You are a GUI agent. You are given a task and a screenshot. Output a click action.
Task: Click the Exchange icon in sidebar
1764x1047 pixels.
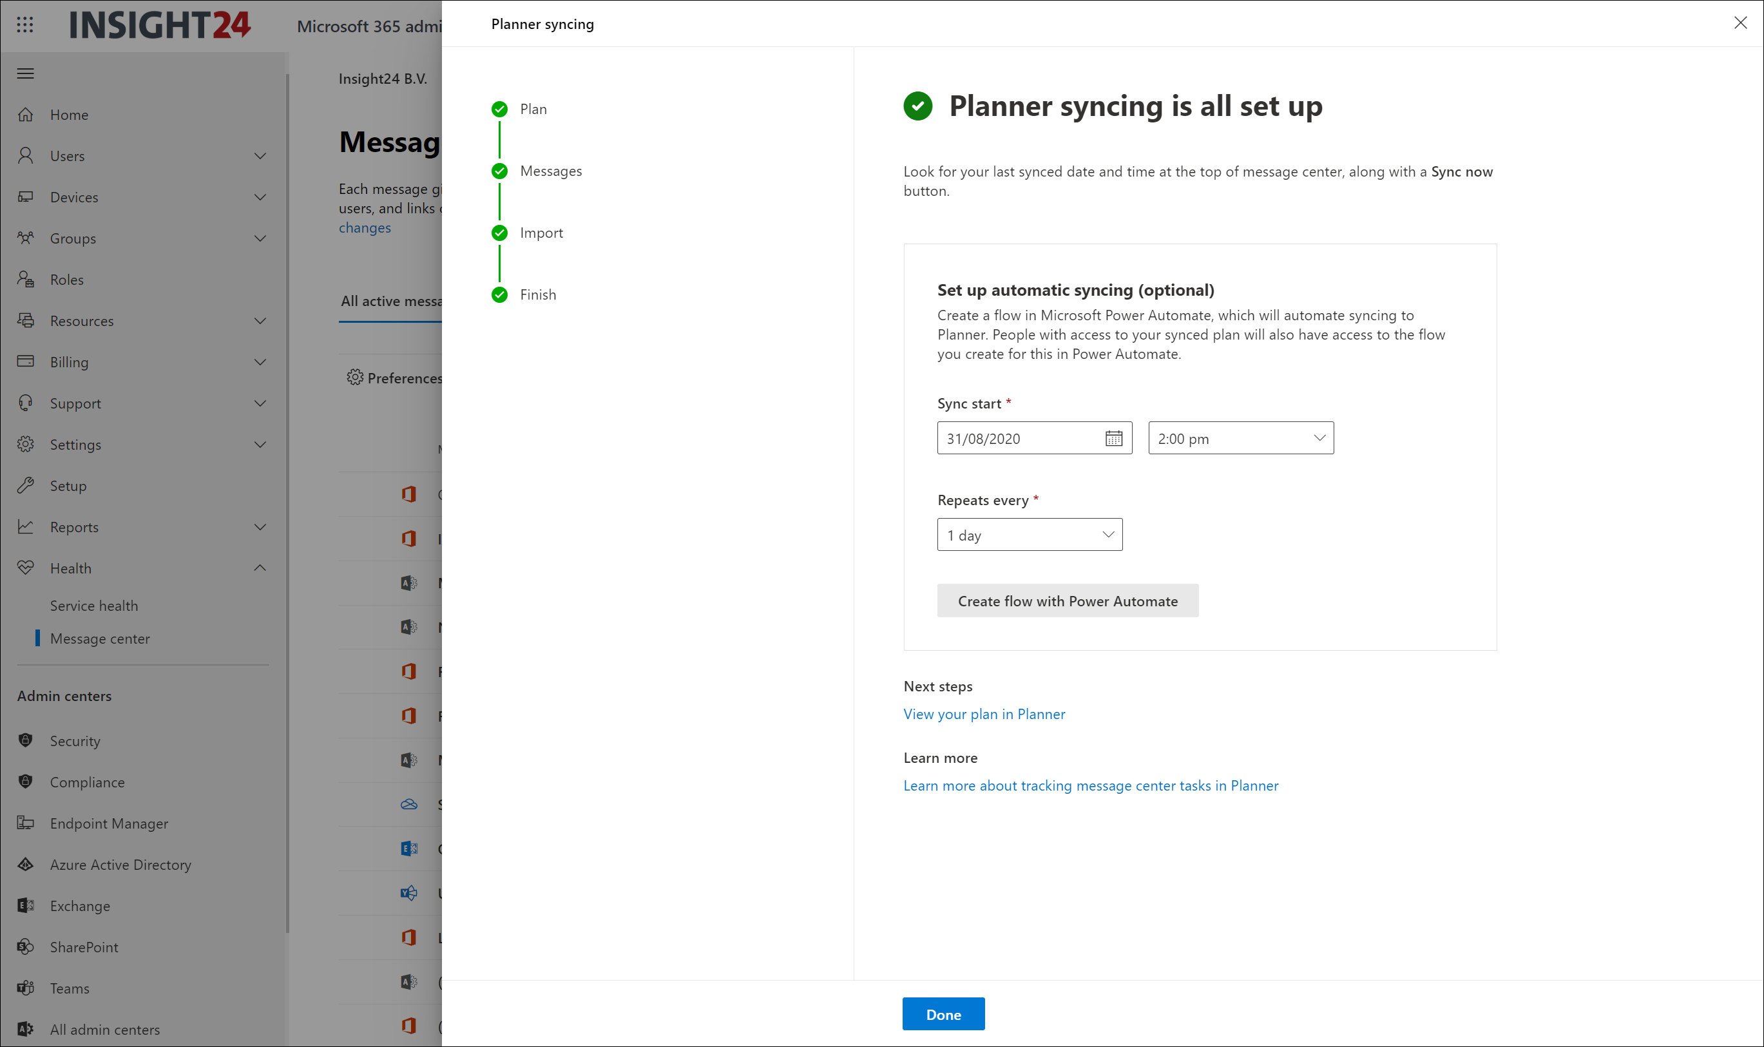point(25,905)
